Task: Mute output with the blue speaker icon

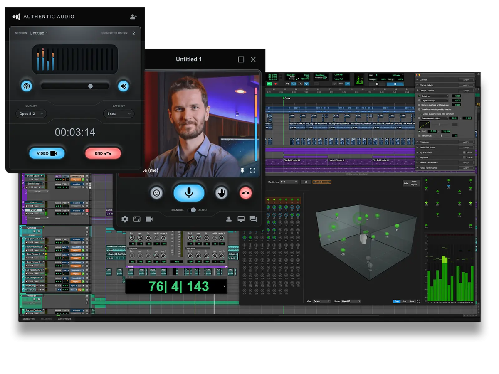Action: (x=123, y=86)
